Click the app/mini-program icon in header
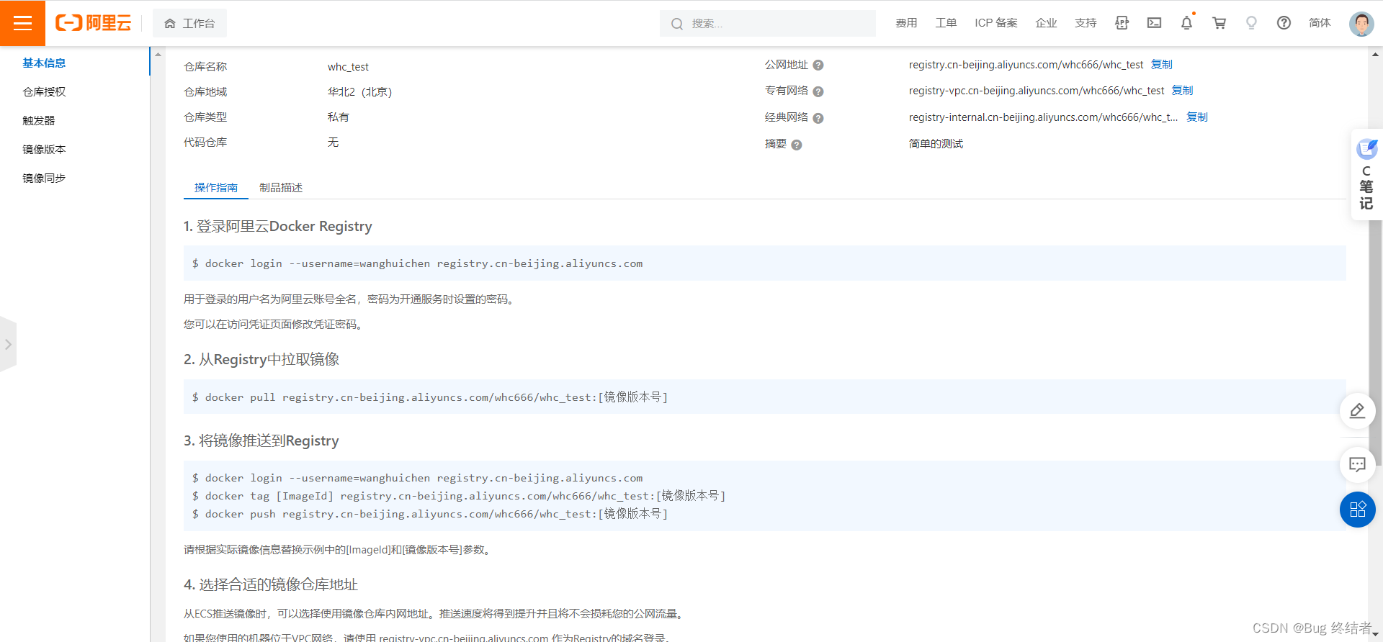This screenshot has width=1383, height=642. point(1122,23)
